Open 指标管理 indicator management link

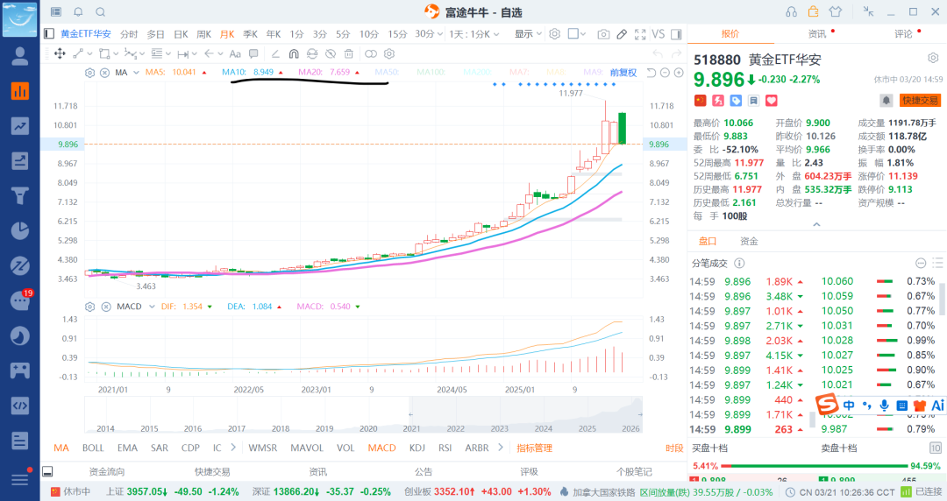point(534,448)
